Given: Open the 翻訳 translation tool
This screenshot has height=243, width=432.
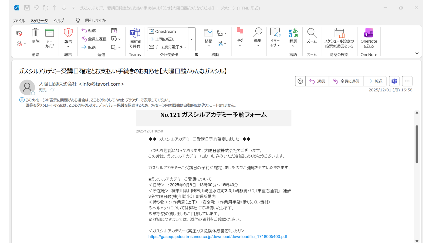Looking at the screenshot, I should pyautogui.click(x=293, y=38).
